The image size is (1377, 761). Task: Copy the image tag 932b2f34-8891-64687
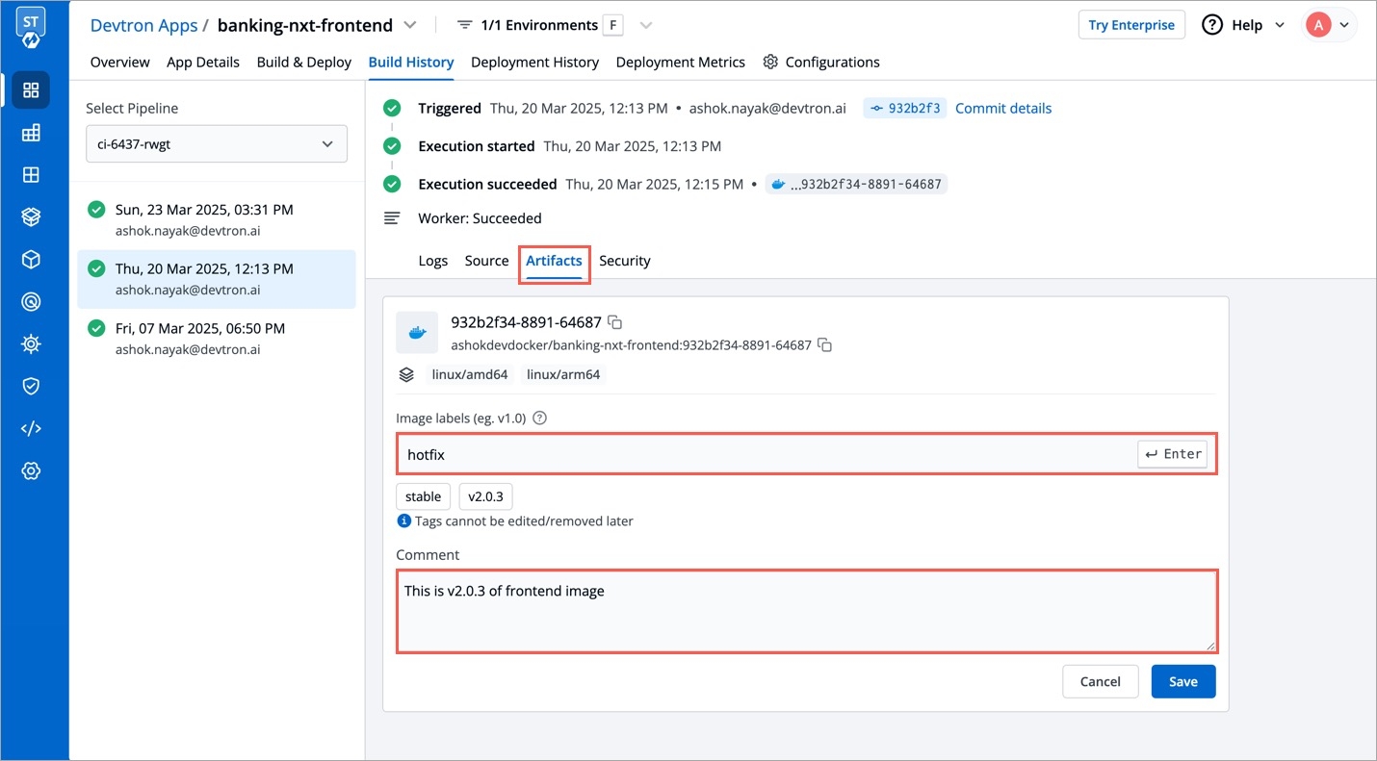click(615, 322)
